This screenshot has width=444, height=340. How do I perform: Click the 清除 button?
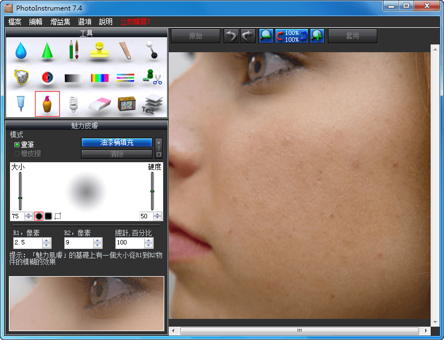tap(117, 154)
